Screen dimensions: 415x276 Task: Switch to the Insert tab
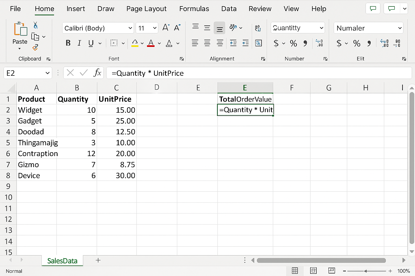(76, 9)
